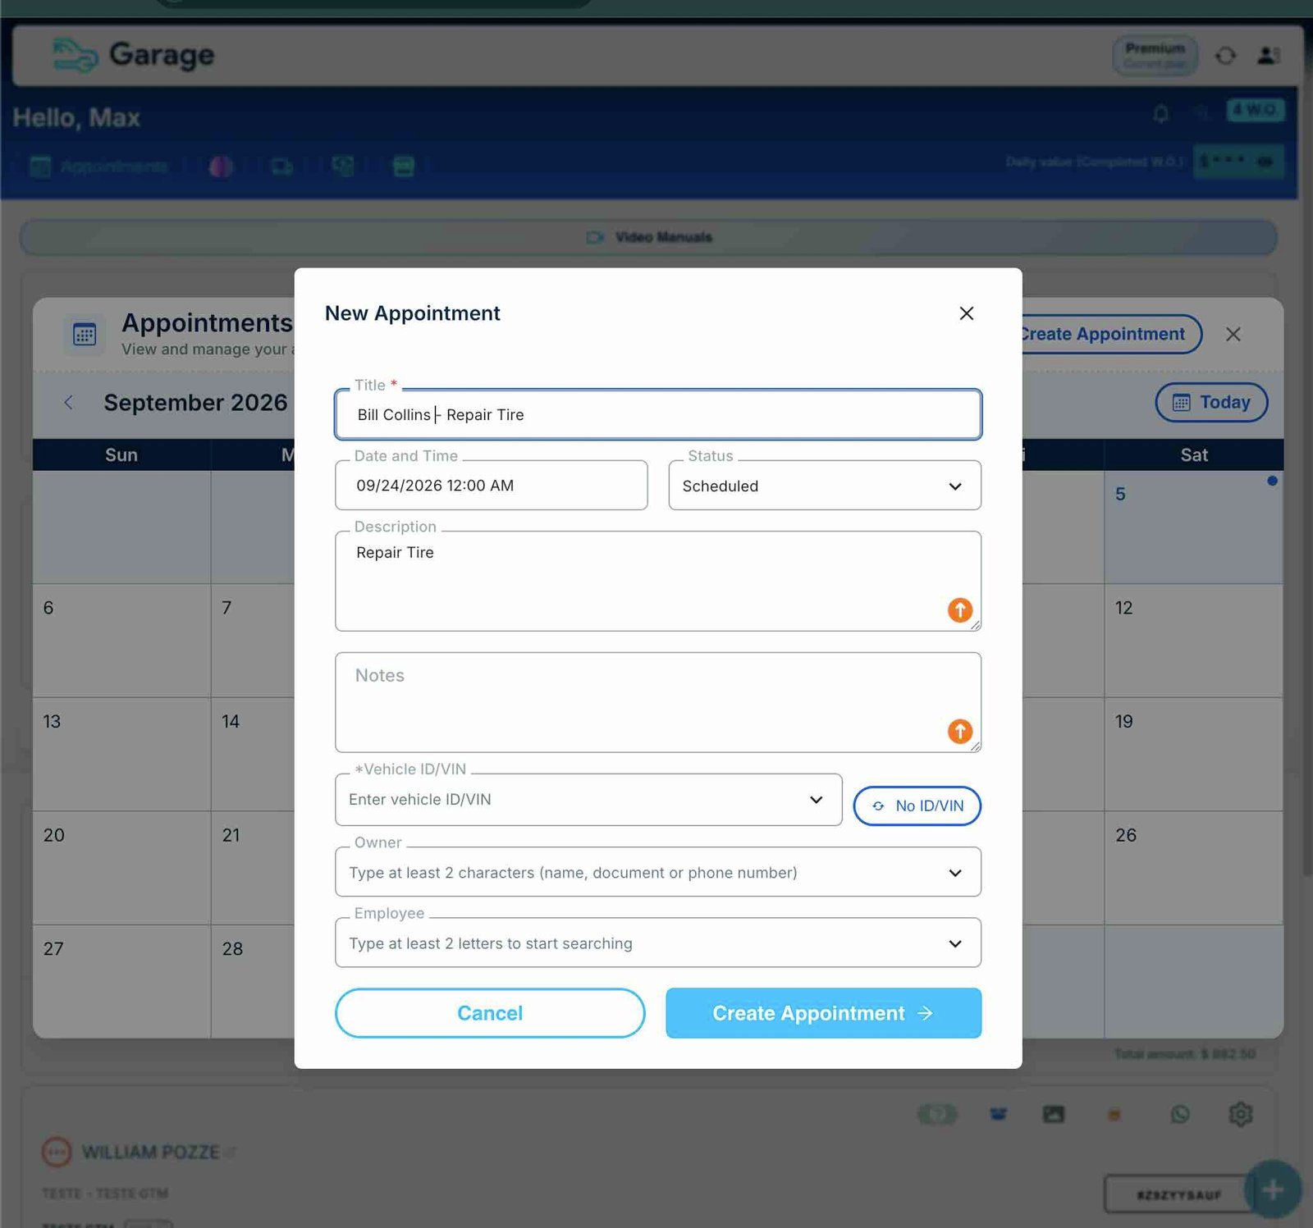The image size is (1313, 1228).
Task: Expand the Owner search dropdown
Action: 658,872
